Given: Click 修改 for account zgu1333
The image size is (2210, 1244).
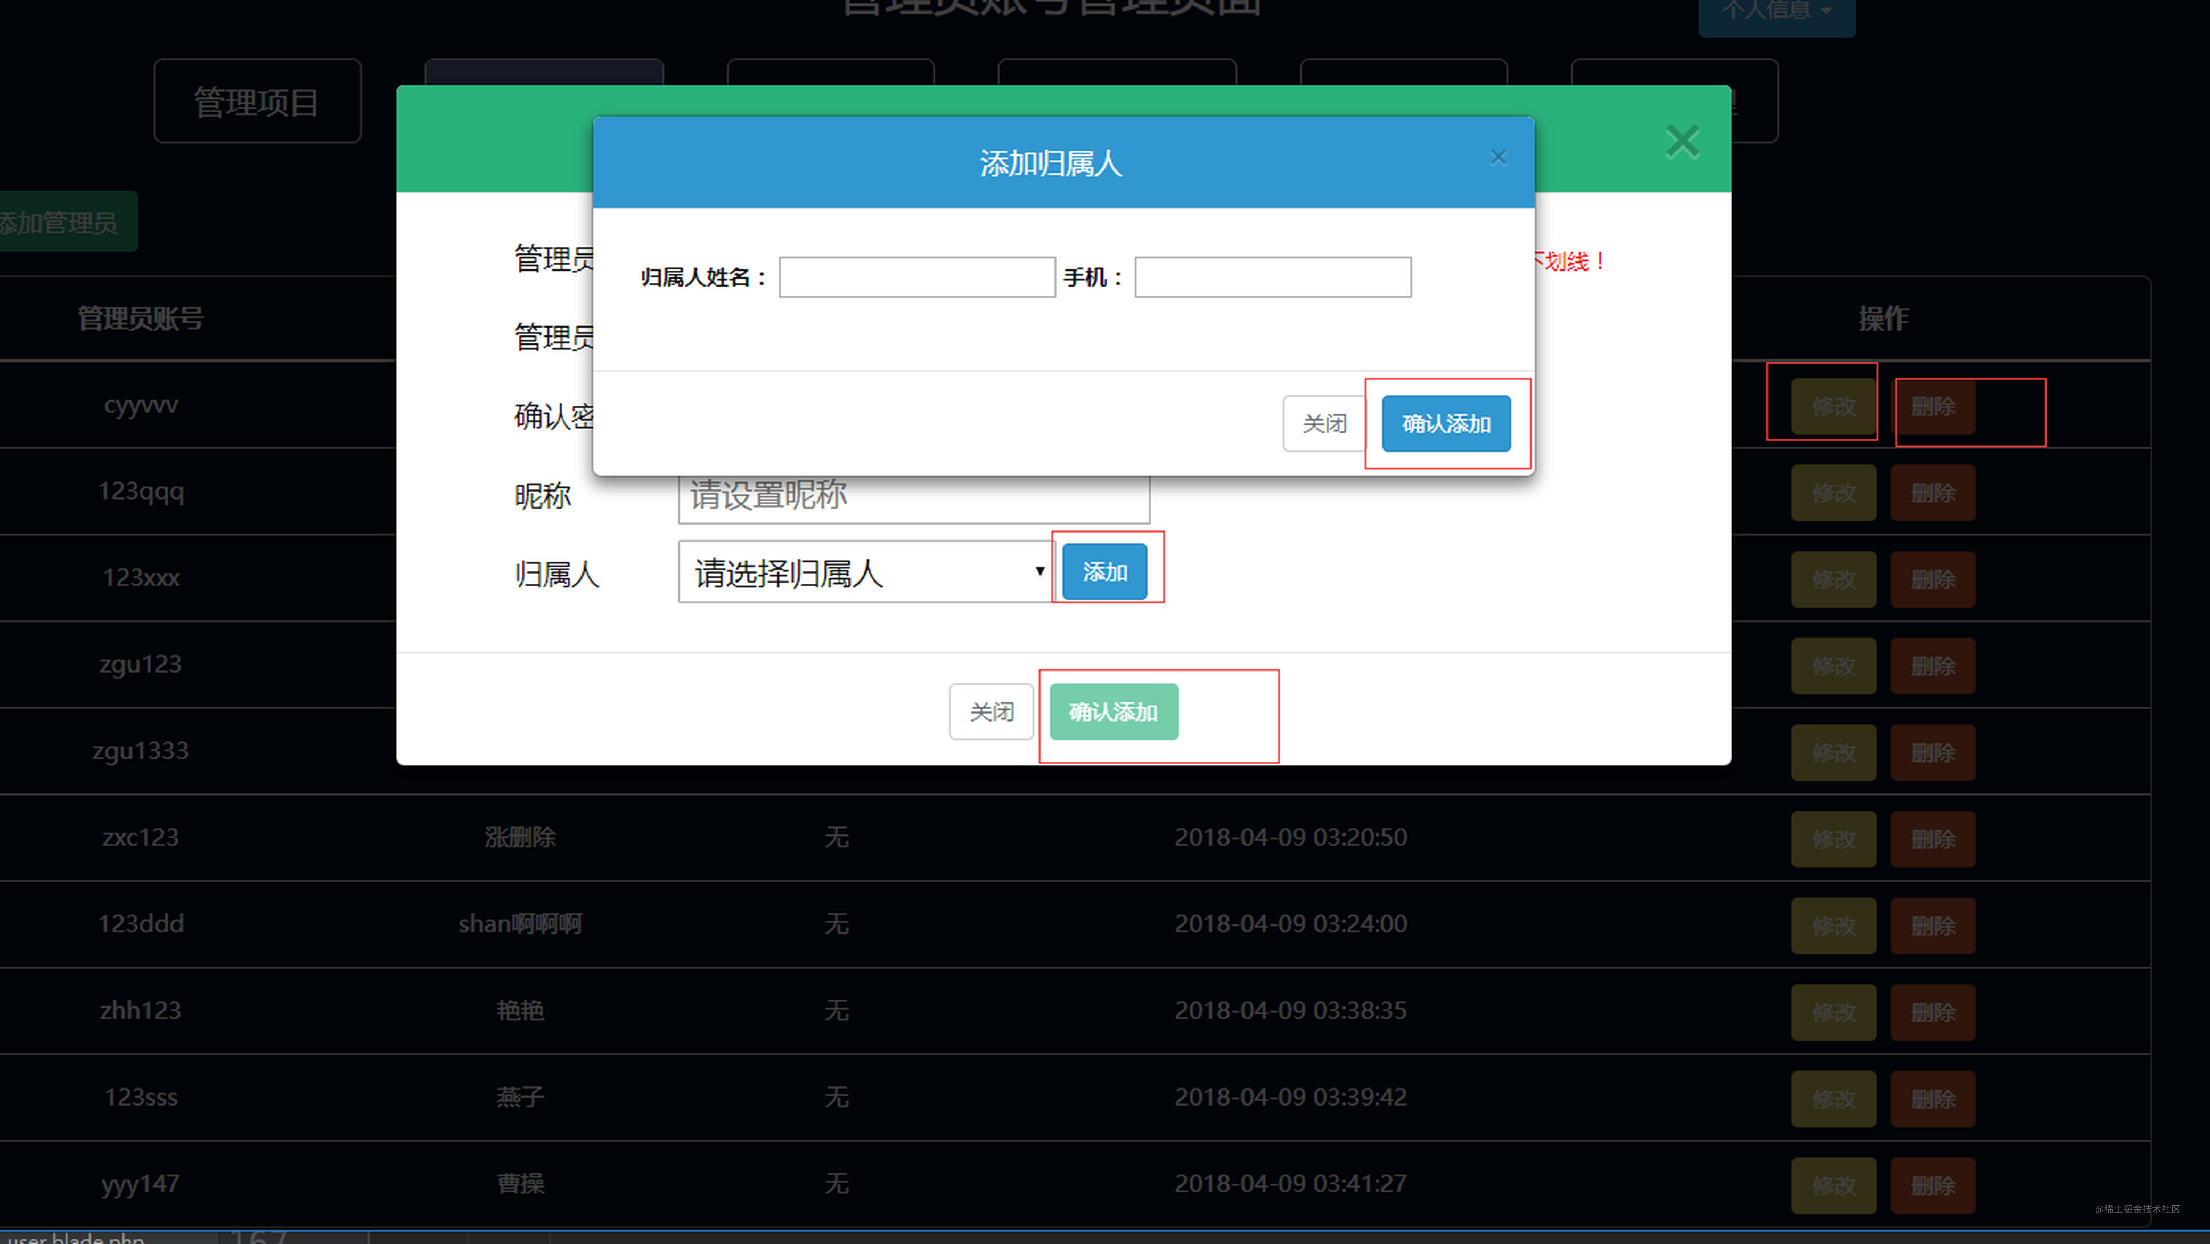Looking at the screenshot, I should (1834, 753).
